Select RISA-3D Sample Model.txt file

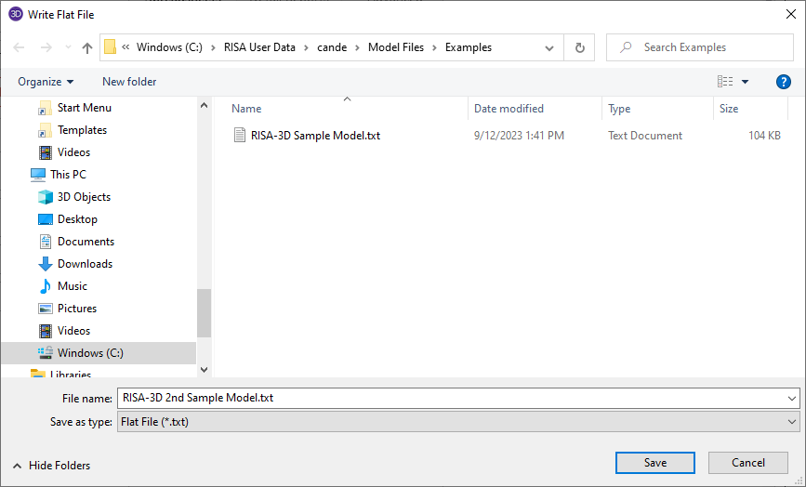point(315,136)
